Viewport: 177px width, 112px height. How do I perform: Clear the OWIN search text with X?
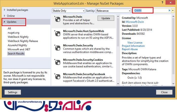pos(169,10)
